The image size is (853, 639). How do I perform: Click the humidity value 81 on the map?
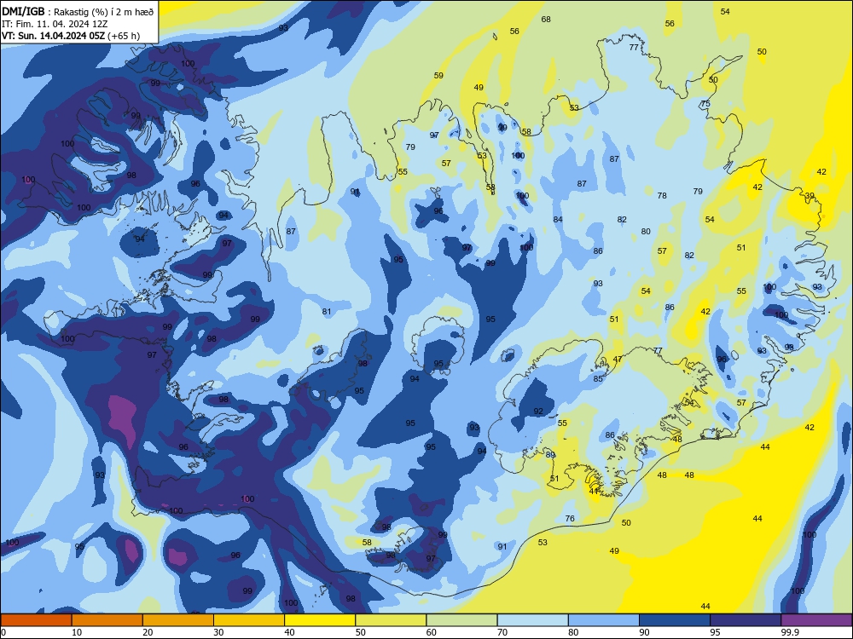[x=327, y=312]
